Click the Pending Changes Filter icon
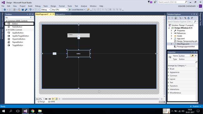203x114 pixels. point(180,18)
